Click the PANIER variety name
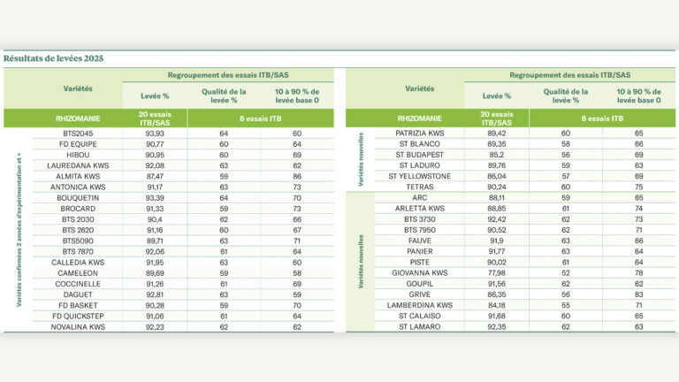Screen dimensions: 679x382 pos(420,251)
